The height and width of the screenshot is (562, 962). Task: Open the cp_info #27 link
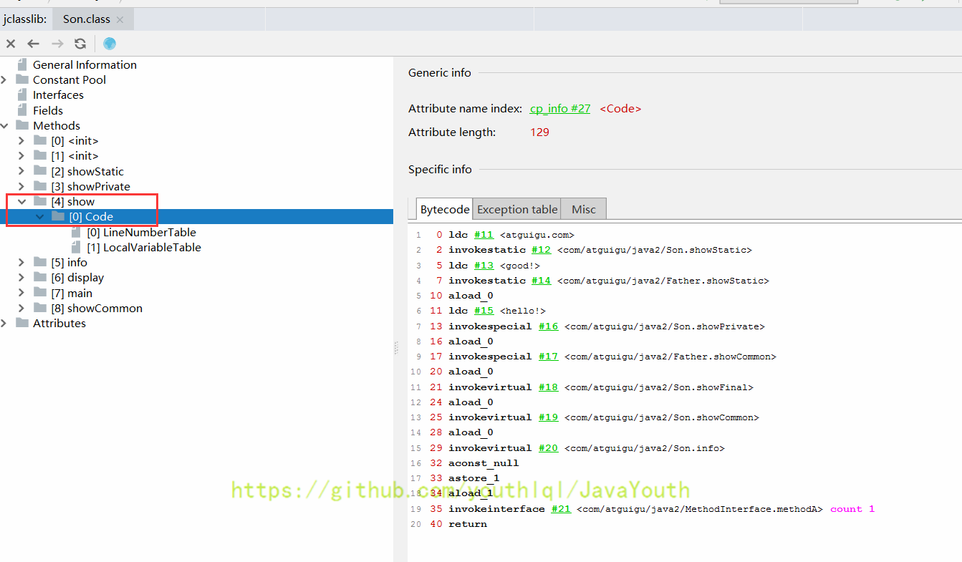[559, 108]
